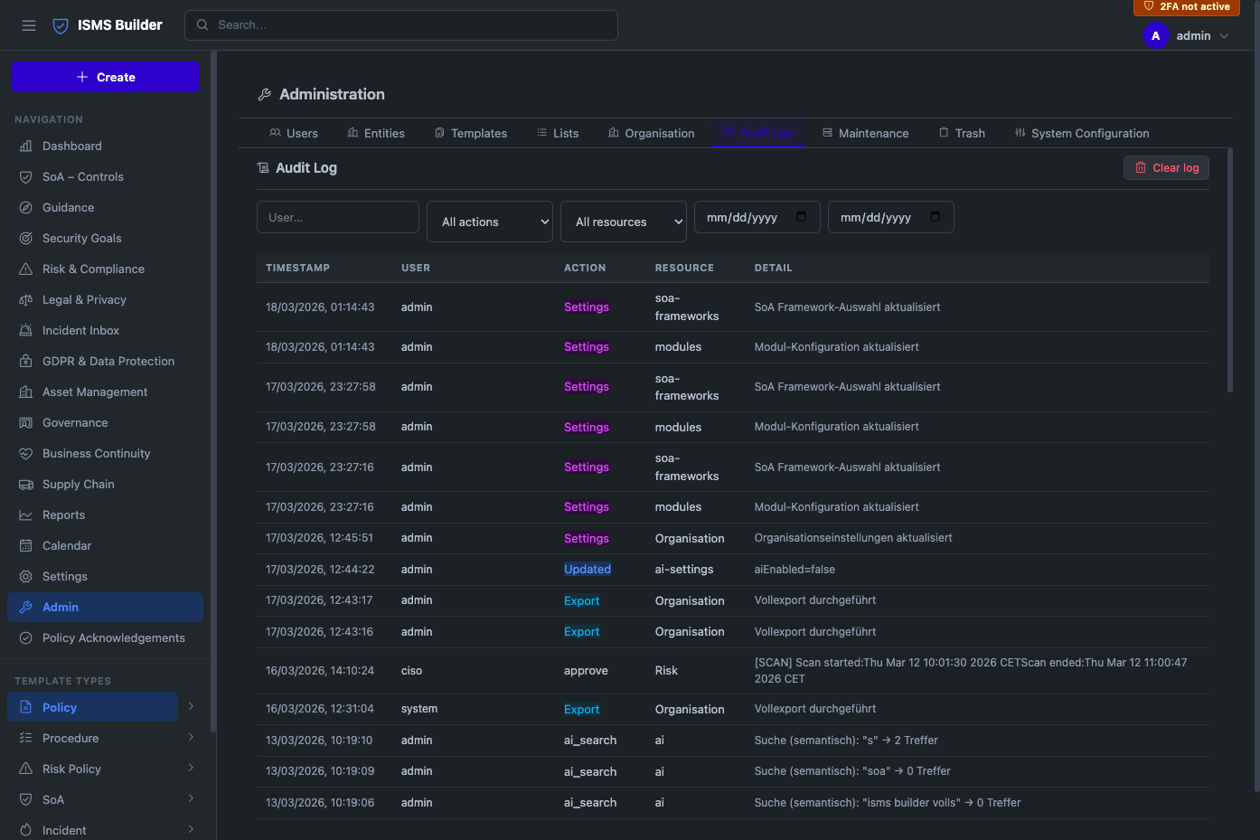Open the Maintenance tab
Viewport: 1260px width, 840px height.
865,133
